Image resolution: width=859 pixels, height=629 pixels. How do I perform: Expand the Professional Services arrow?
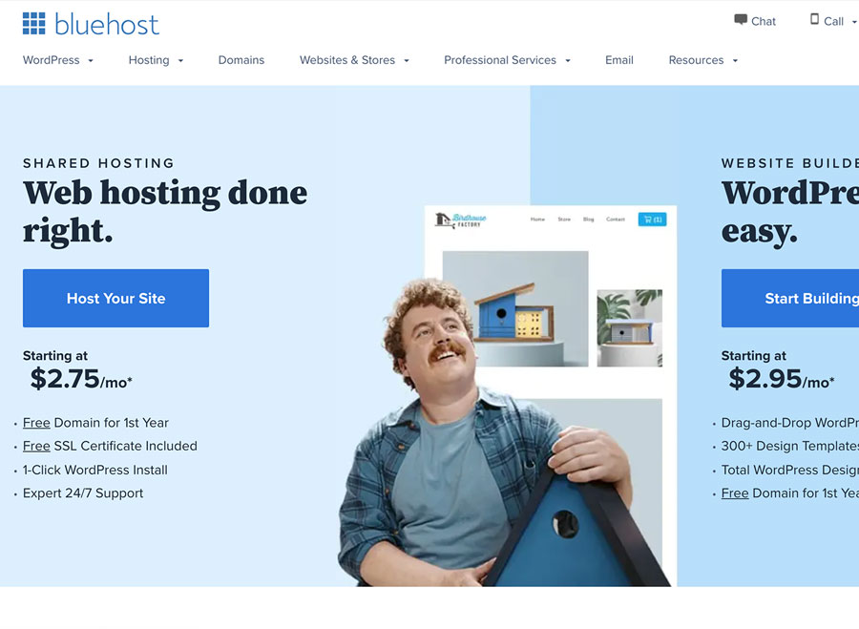[x=568, y=61]
